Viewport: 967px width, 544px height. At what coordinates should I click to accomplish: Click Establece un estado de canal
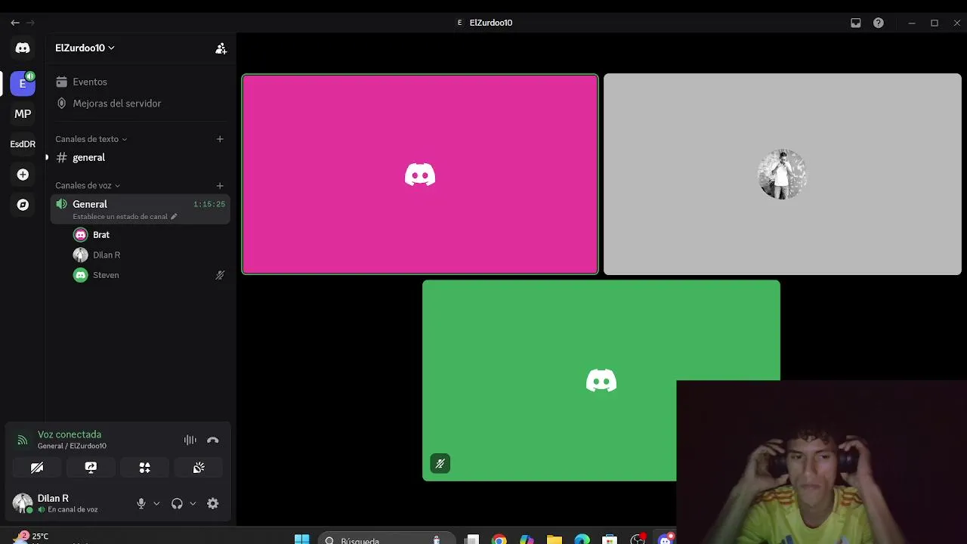pyautogui.click(x=120, y=217)
